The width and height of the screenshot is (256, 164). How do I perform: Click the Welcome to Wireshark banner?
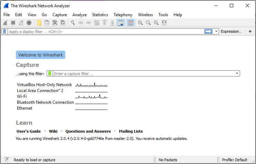pyautogui.click(x=40, y=55)
